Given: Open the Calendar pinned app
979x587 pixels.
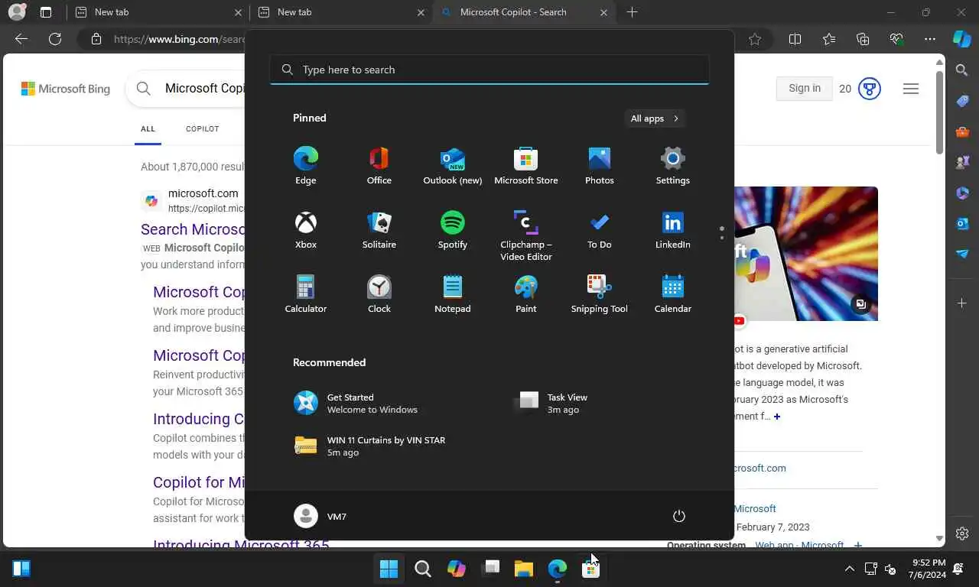Looking at the screenshot, I should 672,294.
